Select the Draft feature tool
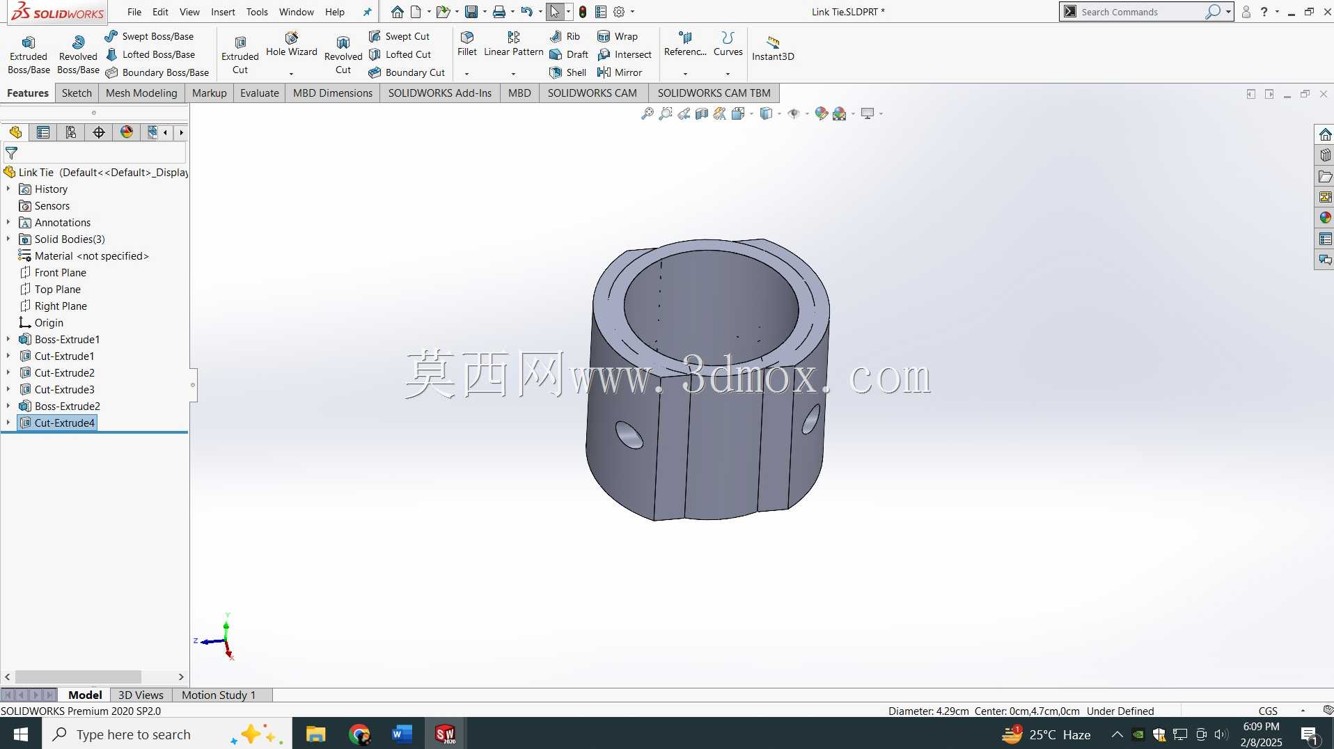 click(x=569, y=54)
